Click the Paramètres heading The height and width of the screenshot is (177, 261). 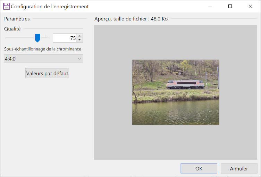[x=17, y=19]
